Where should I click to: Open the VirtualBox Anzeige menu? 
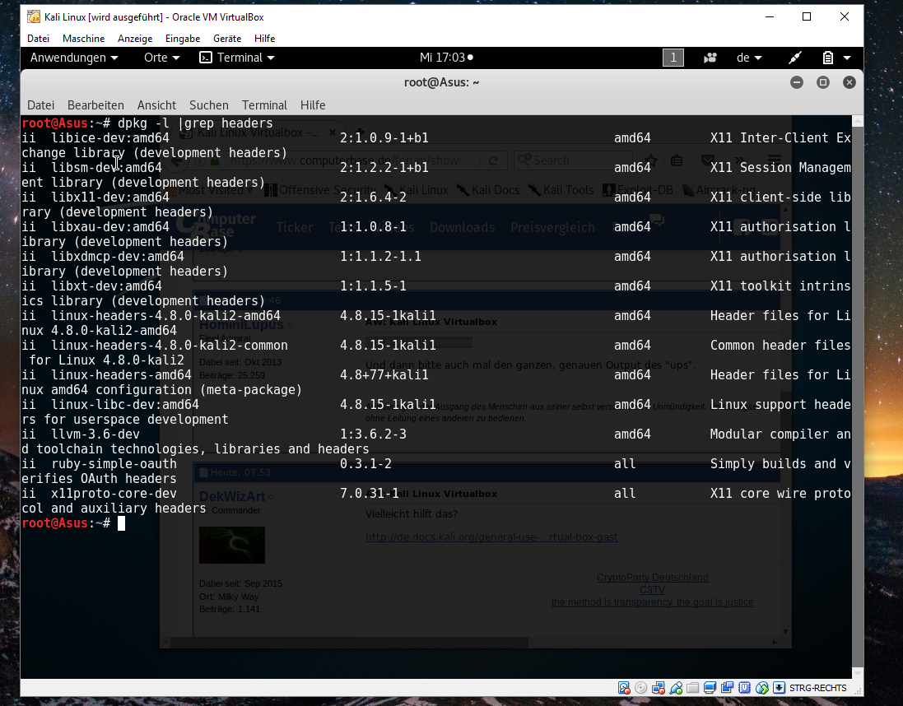pyautogui.click(x=135, y=39)
